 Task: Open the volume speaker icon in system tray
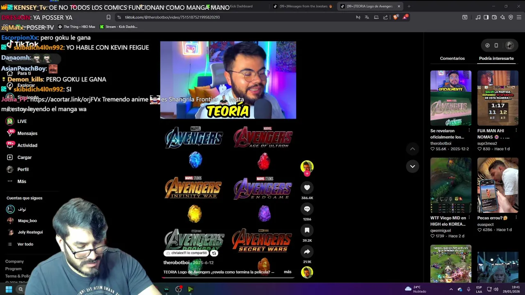click(495, 289)
